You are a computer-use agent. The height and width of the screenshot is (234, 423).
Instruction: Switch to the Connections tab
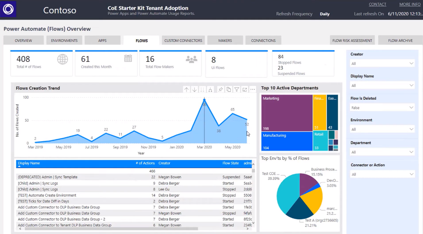click(263, 41)
